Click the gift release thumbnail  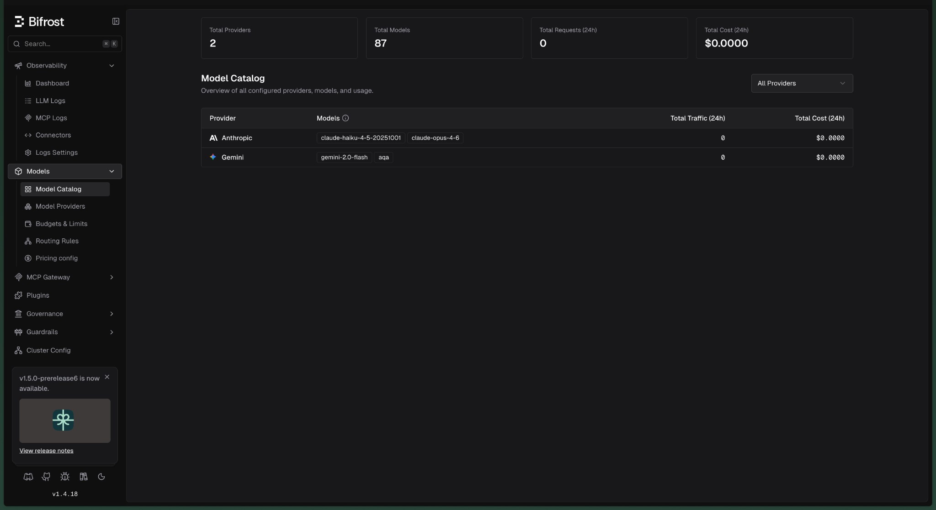pyautogui.click(x=65, y=421)
